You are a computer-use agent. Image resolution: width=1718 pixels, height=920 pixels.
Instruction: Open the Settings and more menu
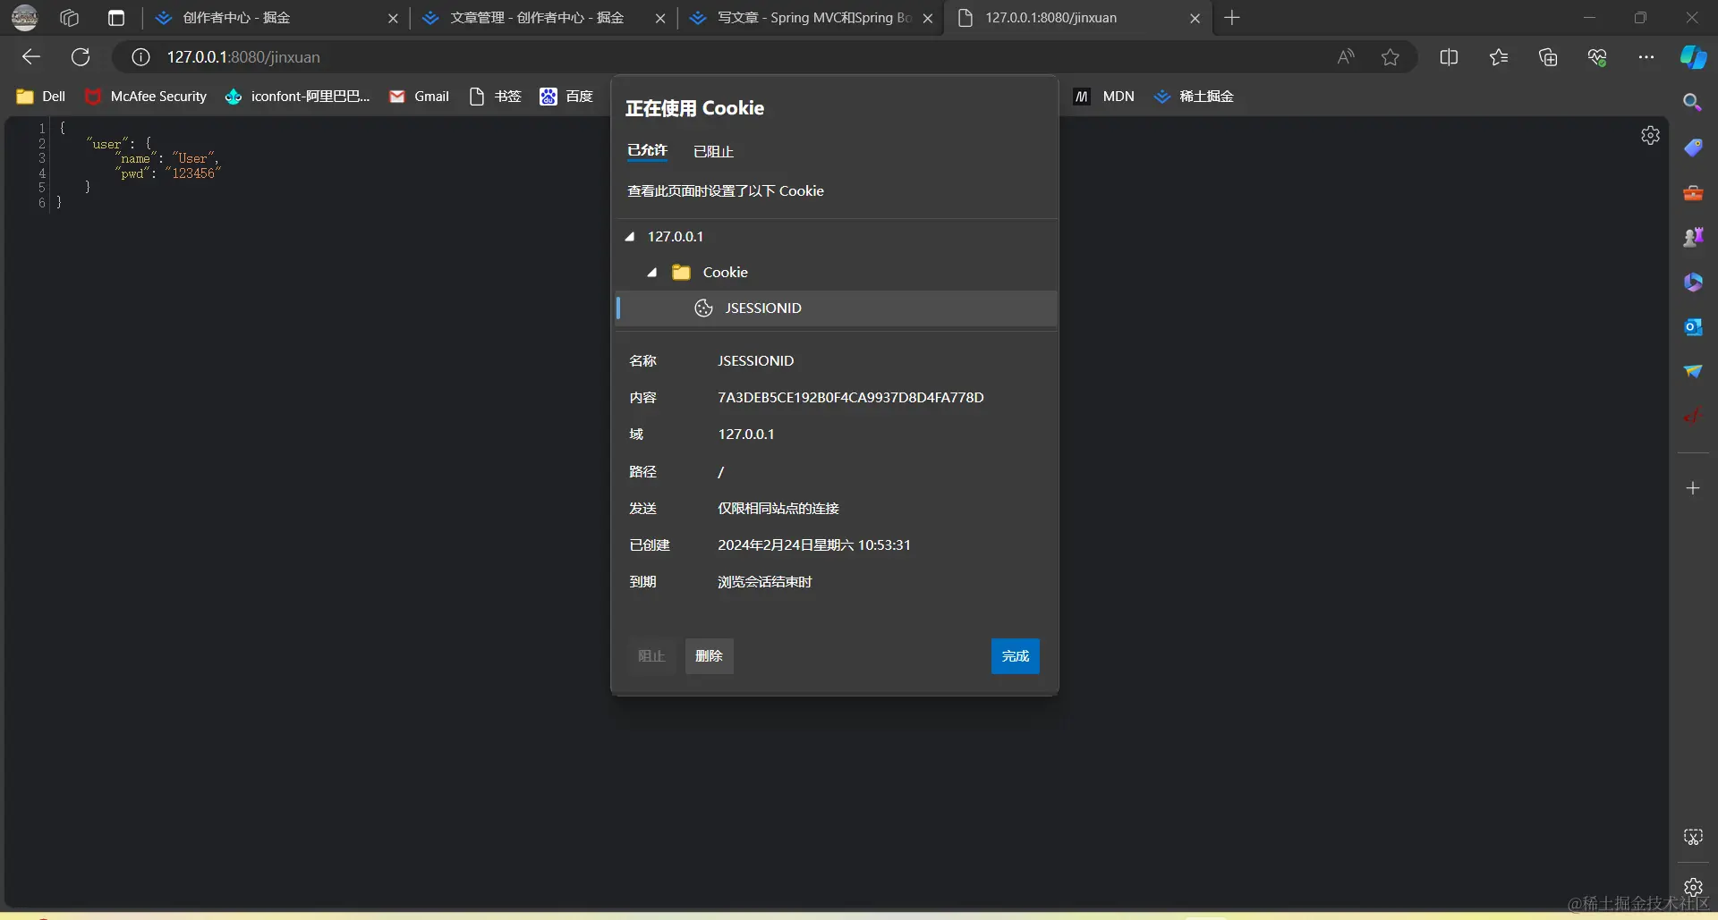(x=1646, y=57)
